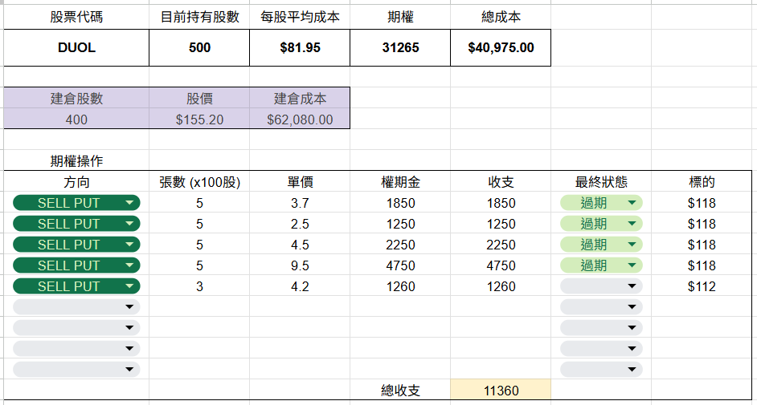Select the $112 target cell
Viewport: 757px width, 405px height.
pos(702,286)
